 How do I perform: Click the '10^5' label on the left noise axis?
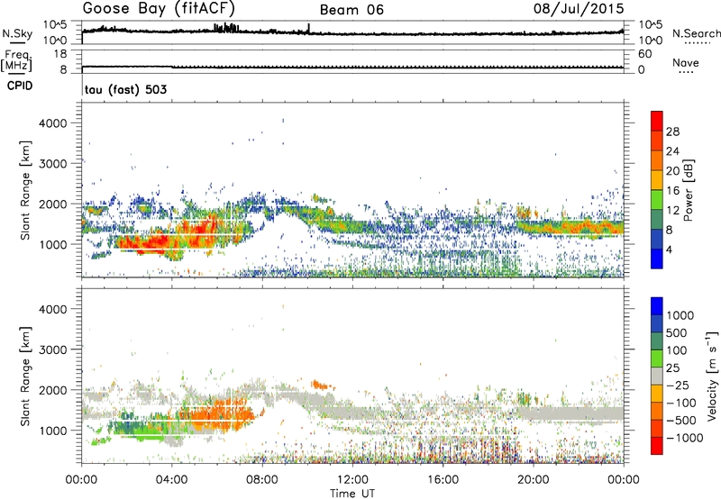[x=55, y=25]
